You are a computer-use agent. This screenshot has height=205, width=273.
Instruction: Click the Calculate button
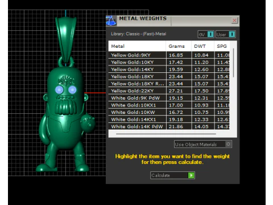click(172, 175)
